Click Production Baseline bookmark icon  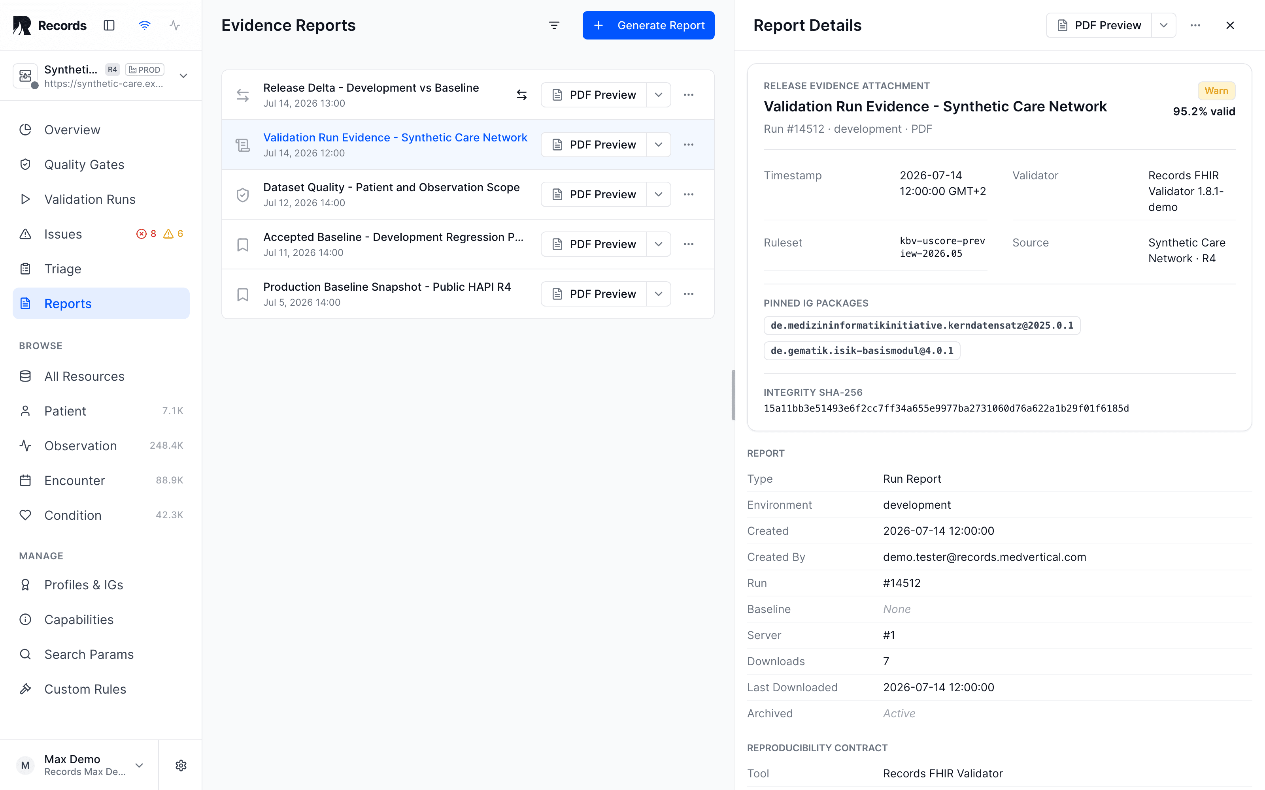[x=243, y=294]
